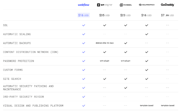Screen dimensions: 180x112
Task: Click the Flywheel logo
Action: 126,5
